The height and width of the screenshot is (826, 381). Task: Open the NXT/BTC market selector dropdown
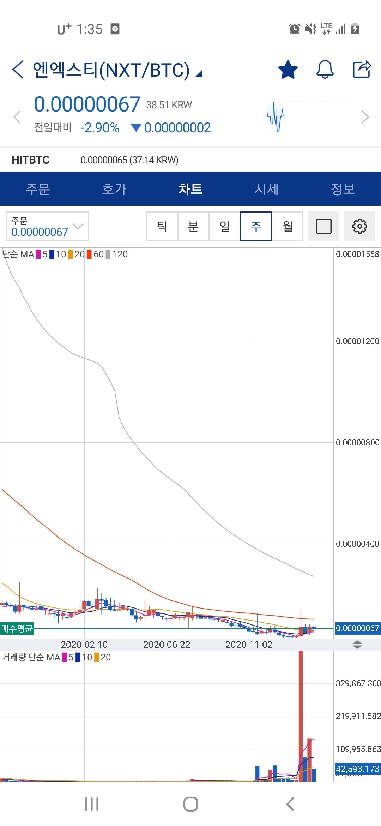coord(199,73)
